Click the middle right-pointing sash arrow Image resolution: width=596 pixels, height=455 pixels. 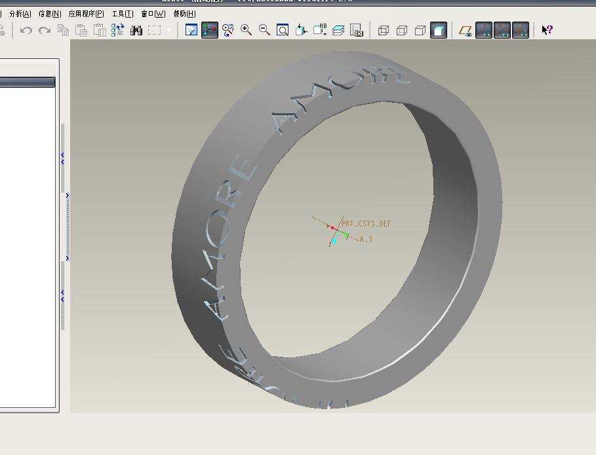[x=68, y=196]
